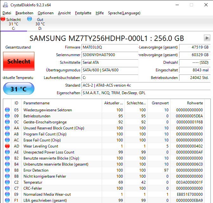The width and height of the screenshot is (213, 203).
Task: Select the CRC-Fehler parameter name
Action: [33, 188]
